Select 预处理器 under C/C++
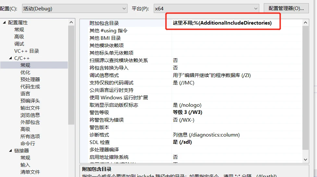Image resolution: width=317 pixels, height=177 pixels. (x=30, y=80)
